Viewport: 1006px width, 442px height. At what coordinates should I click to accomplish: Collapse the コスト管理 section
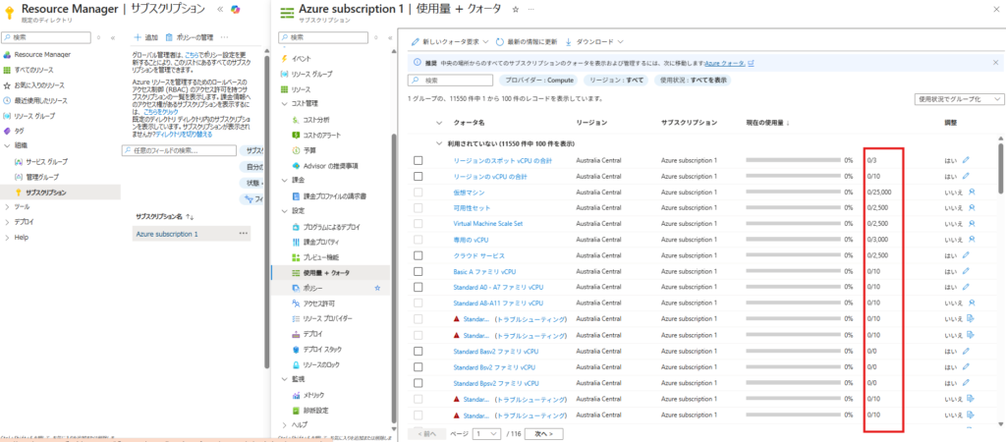(x=284, y=104)
